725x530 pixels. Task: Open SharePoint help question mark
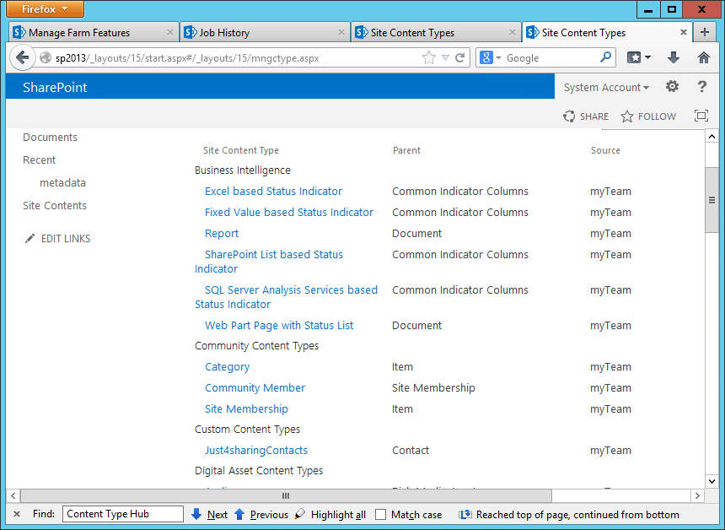pyautogui.click(x=701, y=87)
